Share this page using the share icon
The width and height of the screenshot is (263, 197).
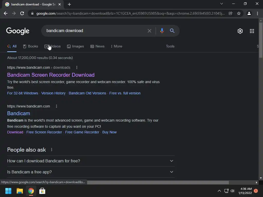(230, 13)
